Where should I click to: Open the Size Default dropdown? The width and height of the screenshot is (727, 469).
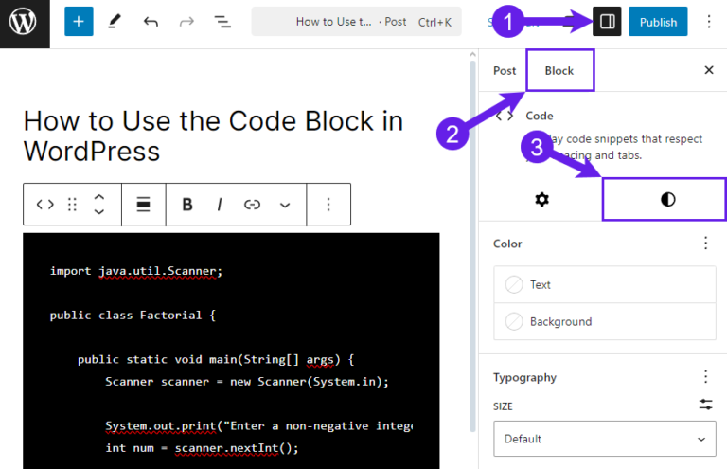605,439
